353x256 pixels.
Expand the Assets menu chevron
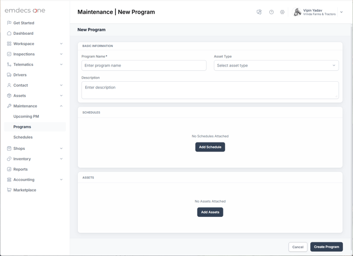[61, 96]
